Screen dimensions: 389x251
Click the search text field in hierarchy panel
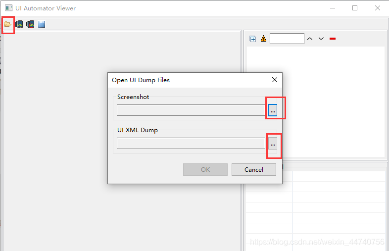[287, 39]
